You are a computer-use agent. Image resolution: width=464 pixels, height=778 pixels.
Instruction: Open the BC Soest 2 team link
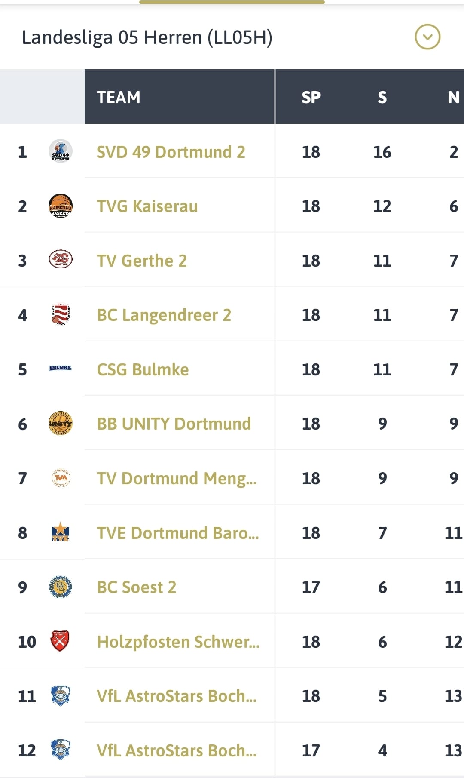[136, 587]
